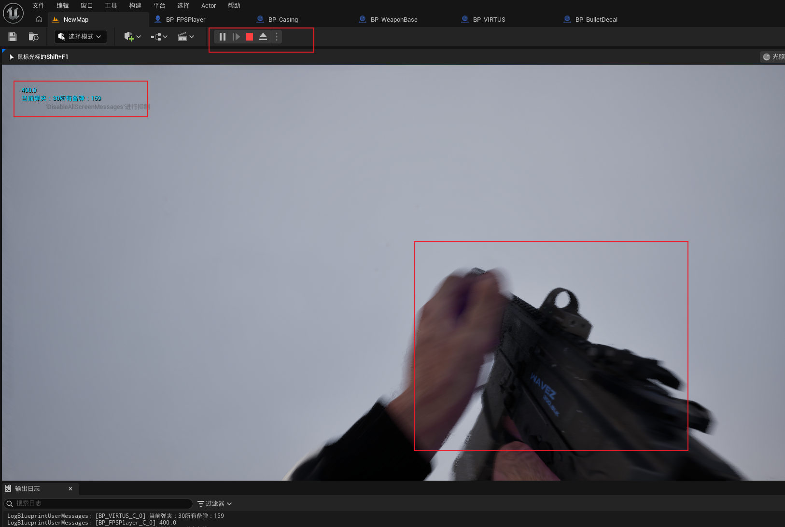Switch to the NewMap tab
Image resolution: width=785 pixels, height=527 pixels.
(x=98, y=20)
